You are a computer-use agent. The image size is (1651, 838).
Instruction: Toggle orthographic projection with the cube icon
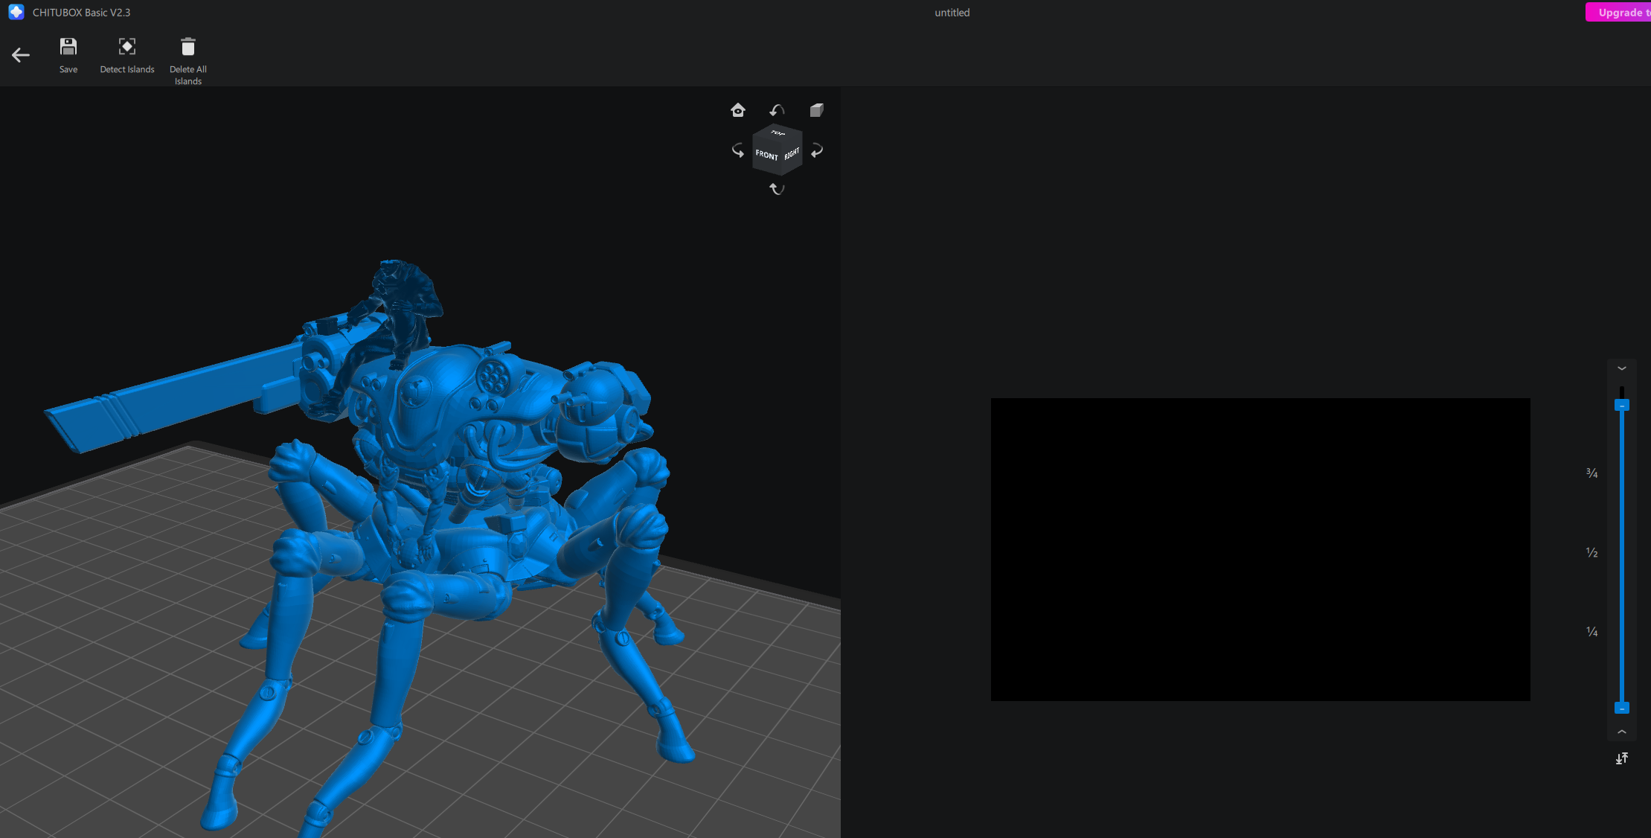(816, 109)
